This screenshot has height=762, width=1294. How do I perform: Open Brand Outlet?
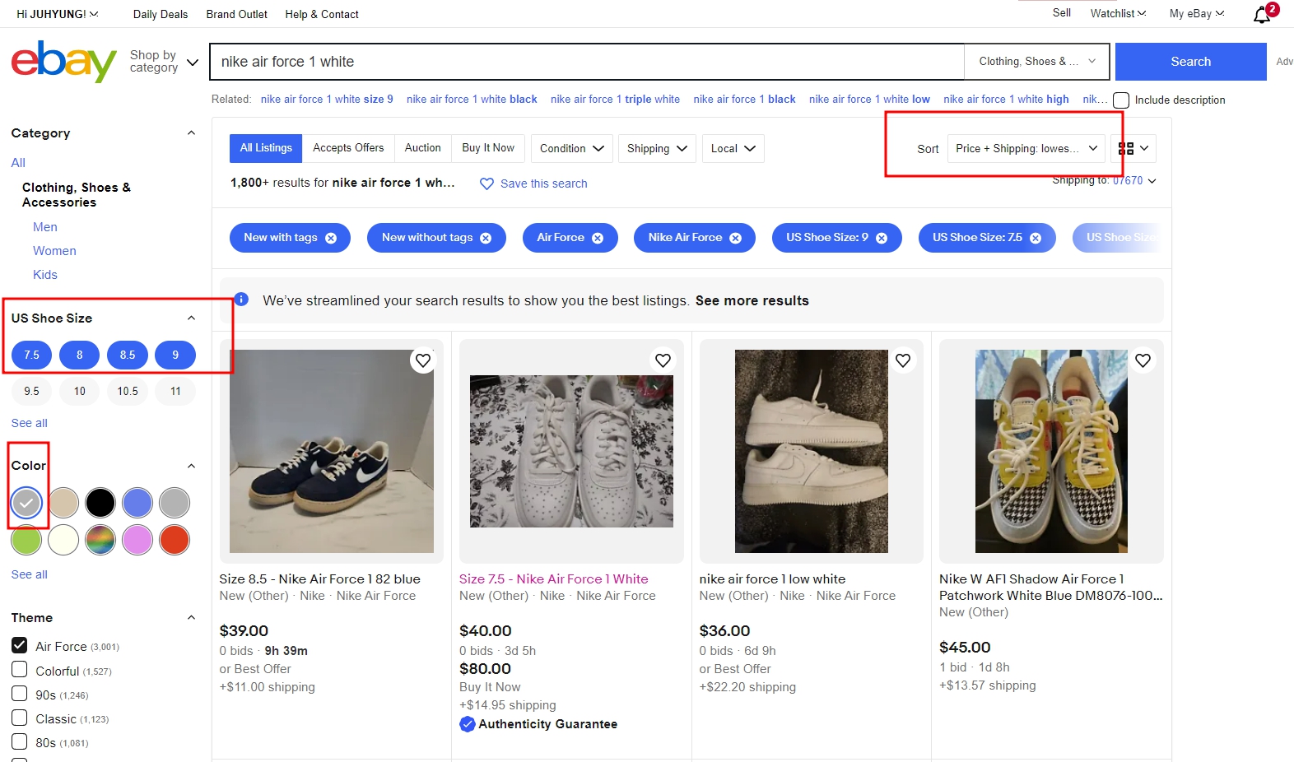point(237,14)
